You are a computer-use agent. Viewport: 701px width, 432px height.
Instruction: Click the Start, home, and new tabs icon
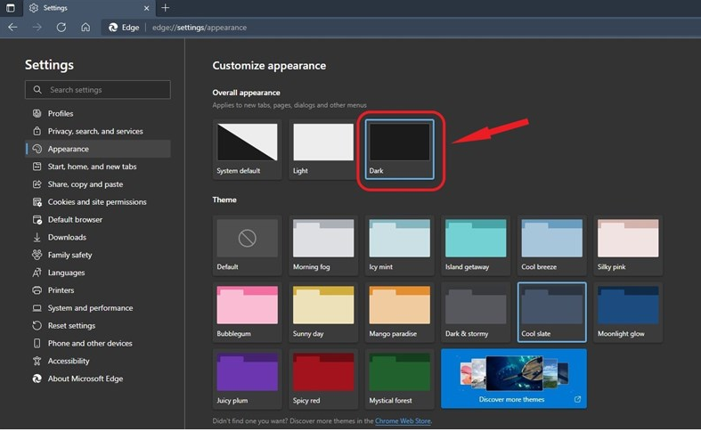pyautogui.click(x=37, y=167)
